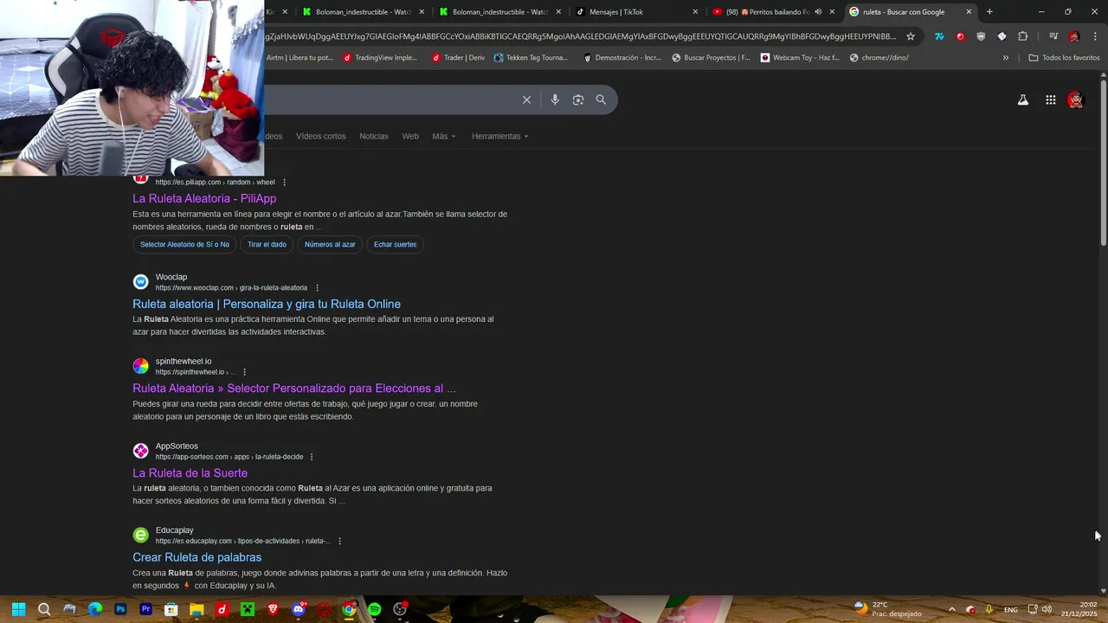Open the Tekken Tag Tourna... bookmark
1108x623 pixels.
tap(531, 58)
